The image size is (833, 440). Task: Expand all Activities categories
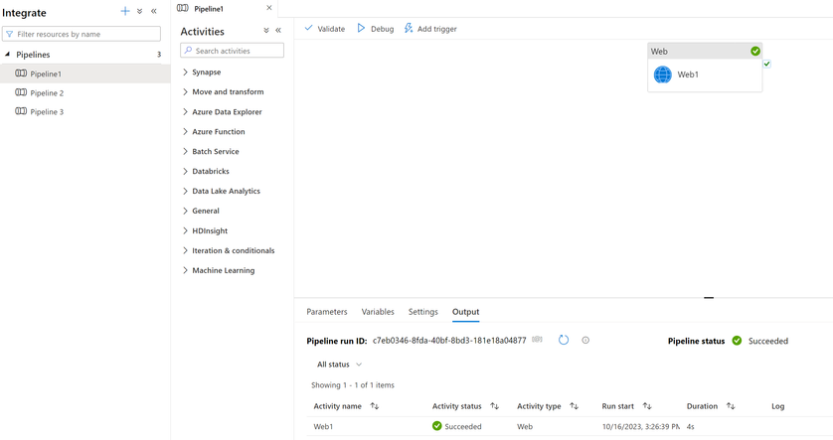pos(266,31)
